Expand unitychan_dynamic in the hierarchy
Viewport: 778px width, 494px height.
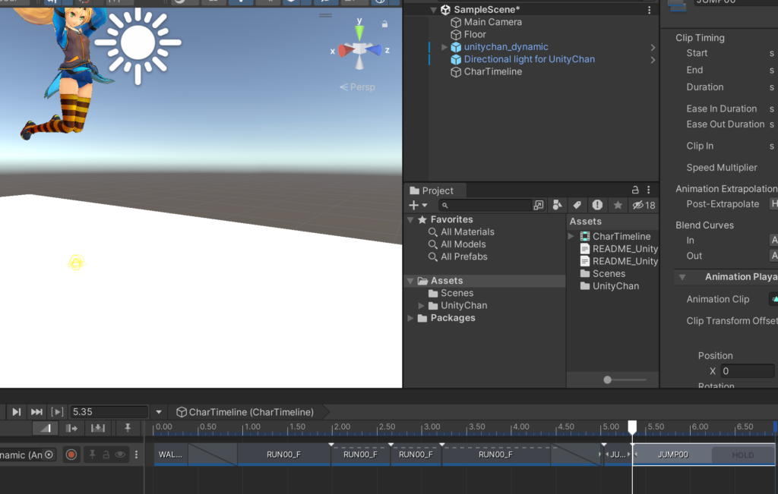tap(444, 47)
